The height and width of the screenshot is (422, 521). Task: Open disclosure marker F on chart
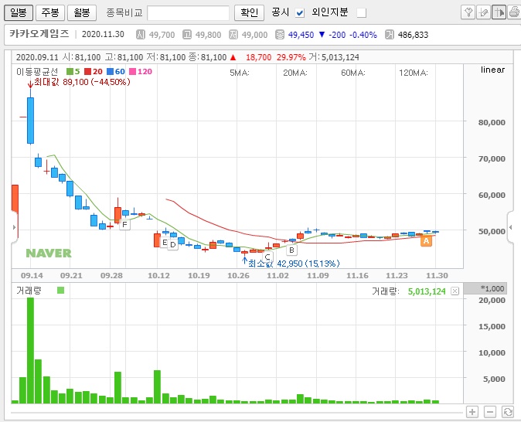124,225
